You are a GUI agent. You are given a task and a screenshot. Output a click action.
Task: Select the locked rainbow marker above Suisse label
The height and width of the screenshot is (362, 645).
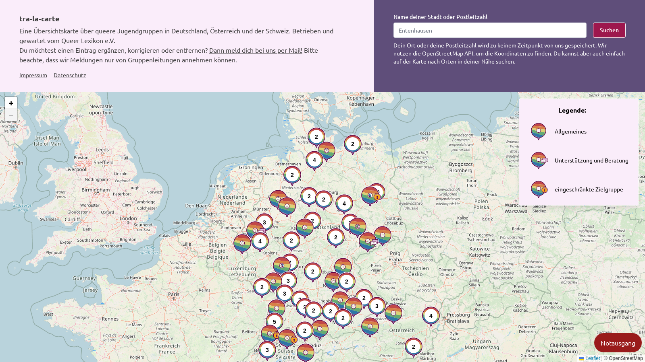[287, 339]
